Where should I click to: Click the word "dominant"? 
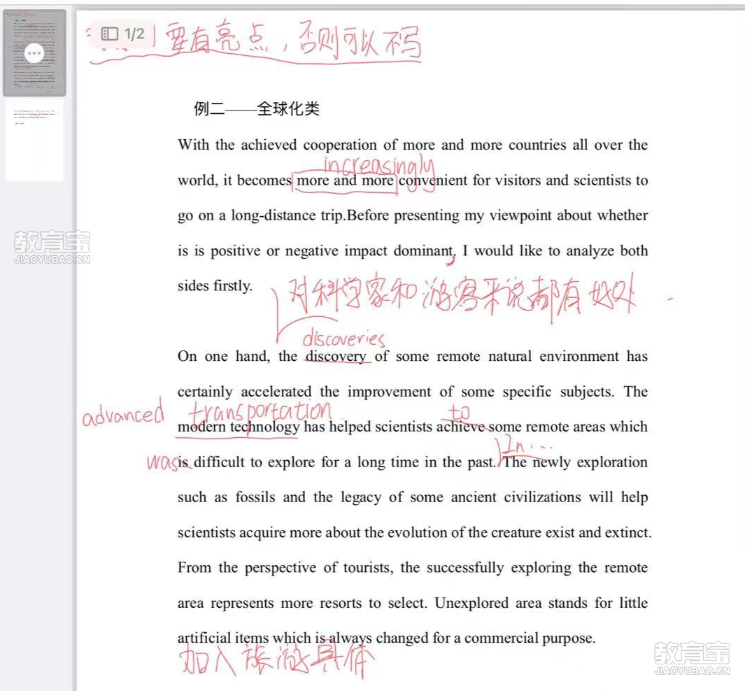click(x=423, y=251)
